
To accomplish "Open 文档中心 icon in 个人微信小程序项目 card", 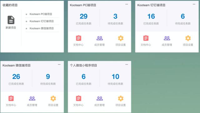I will point(78,98).
